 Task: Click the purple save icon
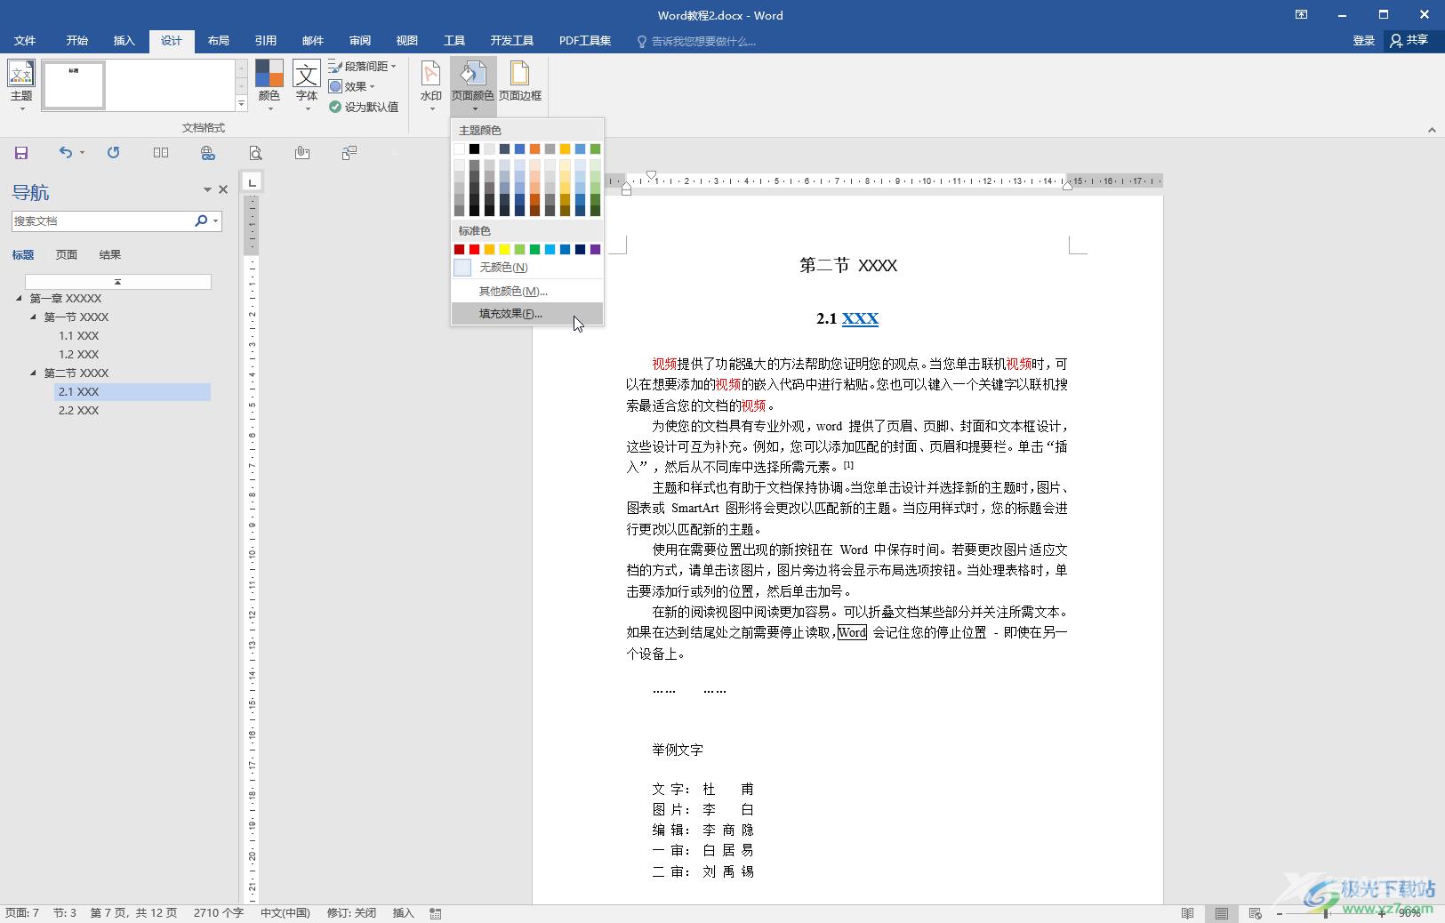(21, 153)
